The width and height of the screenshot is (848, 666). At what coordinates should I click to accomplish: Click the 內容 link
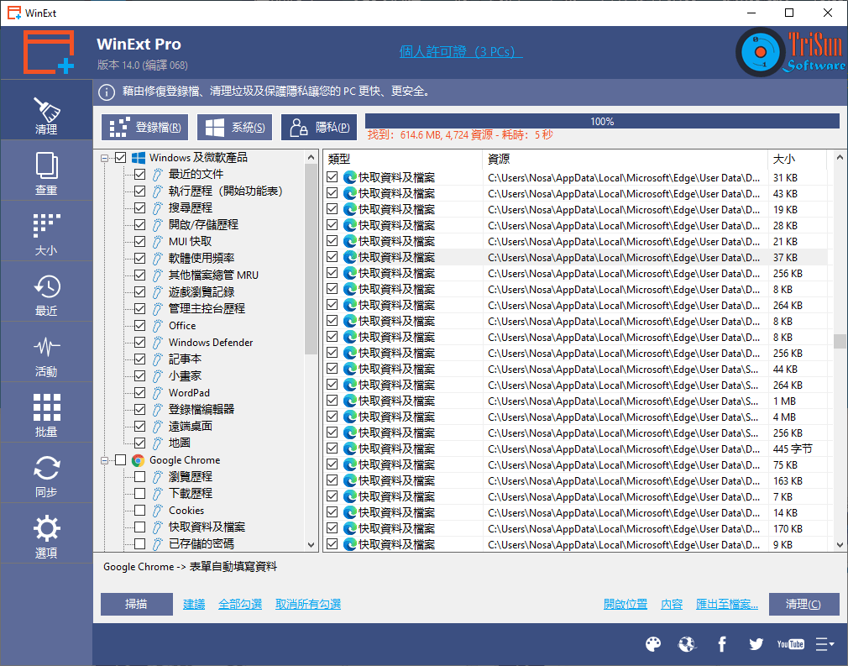(x=672, y=605)
